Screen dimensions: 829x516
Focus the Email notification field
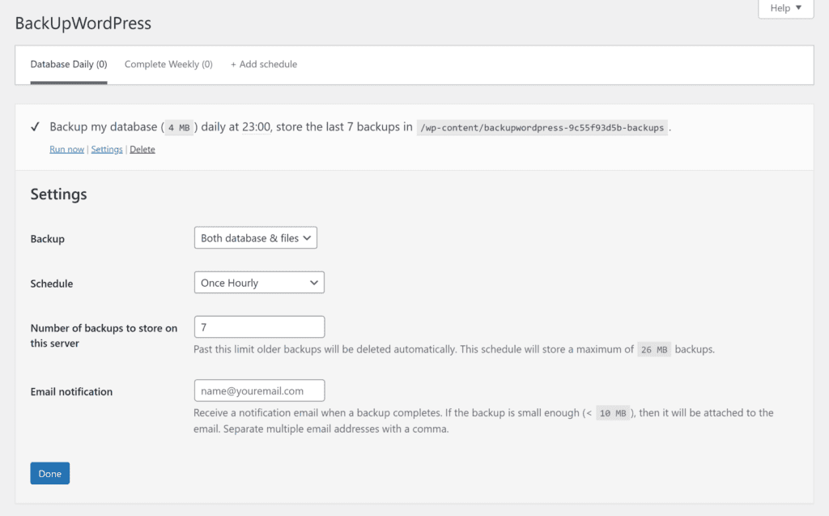(x=259, y=390)
